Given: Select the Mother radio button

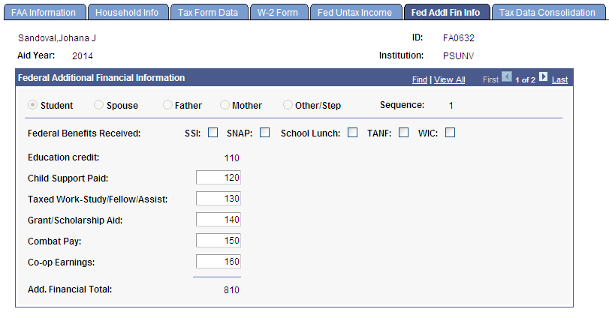Looking at the screenshot, I should [x=225, y=106].
